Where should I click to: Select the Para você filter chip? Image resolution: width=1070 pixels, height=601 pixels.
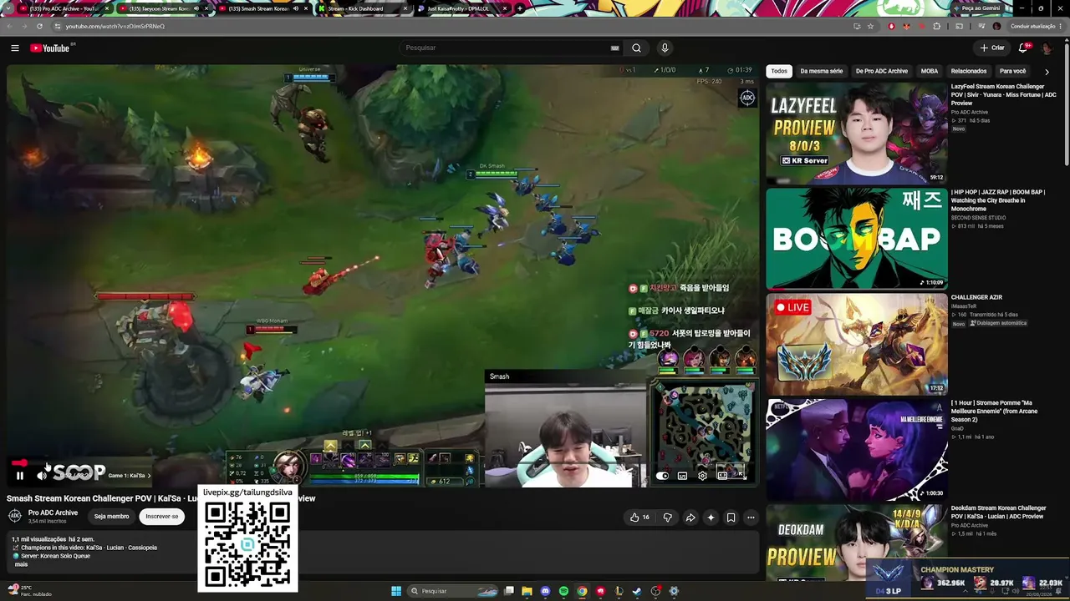[1013, 71]
